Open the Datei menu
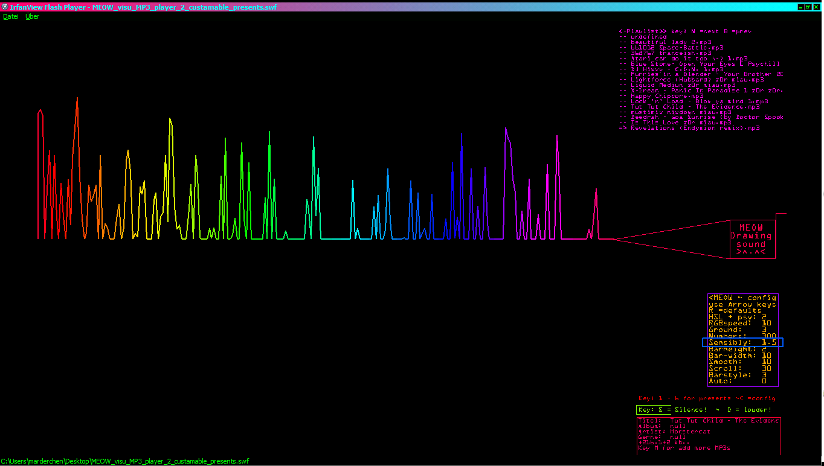This screenshot has width=824, height=466. [x=11, y=17]
